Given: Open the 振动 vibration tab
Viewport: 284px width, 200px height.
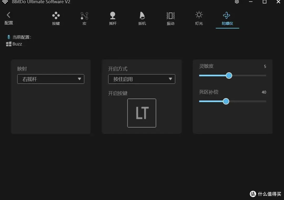Looking at the screenshot, I should (x=170, y=18).
